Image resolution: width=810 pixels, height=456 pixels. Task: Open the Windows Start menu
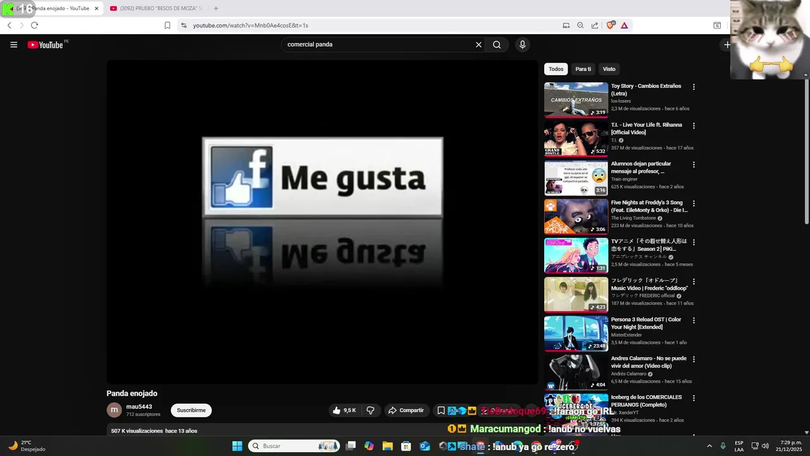[x=237, y=446]
